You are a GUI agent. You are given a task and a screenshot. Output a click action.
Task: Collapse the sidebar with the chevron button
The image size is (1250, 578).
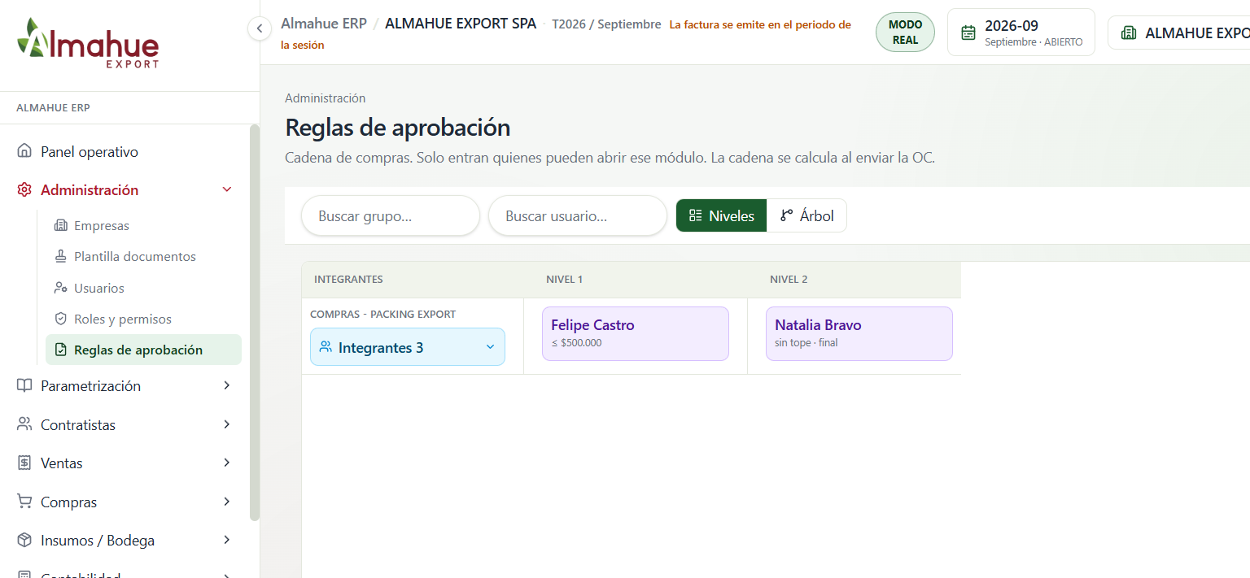point(259,28)
